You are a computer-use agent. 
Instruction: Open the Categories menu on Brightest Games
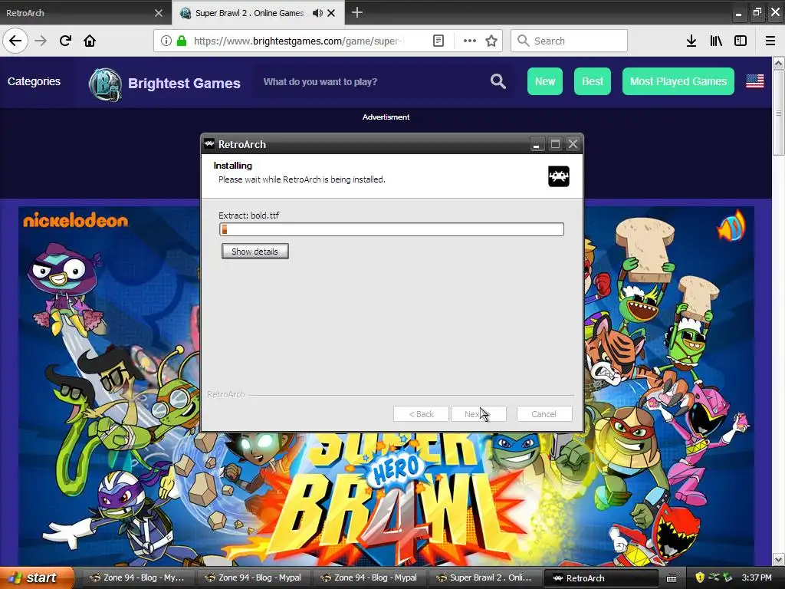(34, 81)
